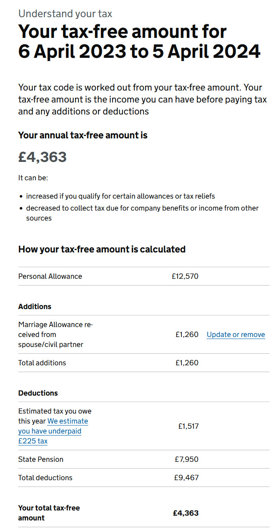Click the "Total deductions" row label

pos(45,478)
